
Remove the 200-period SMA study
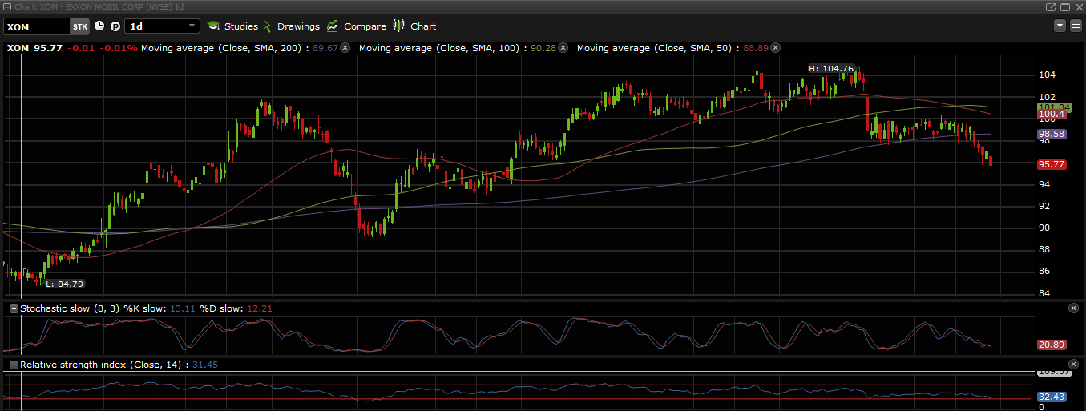click(345, 48)
